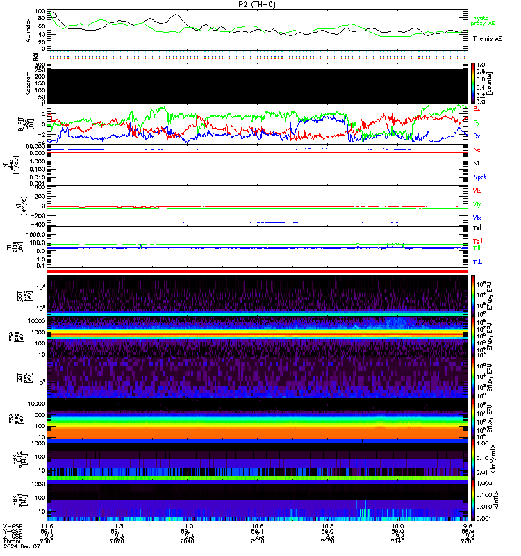The height and width of the screenshot is (556, 521).
Task: Click inside the ESA ions spectrogram panel
Action: click(x=257, y=336)
